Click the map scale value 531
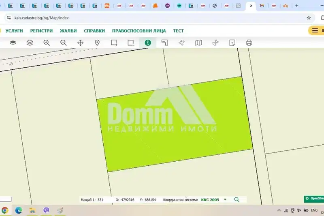Image resolution: width=324 pixels, height=216 pixels. [x=100, y=200]
